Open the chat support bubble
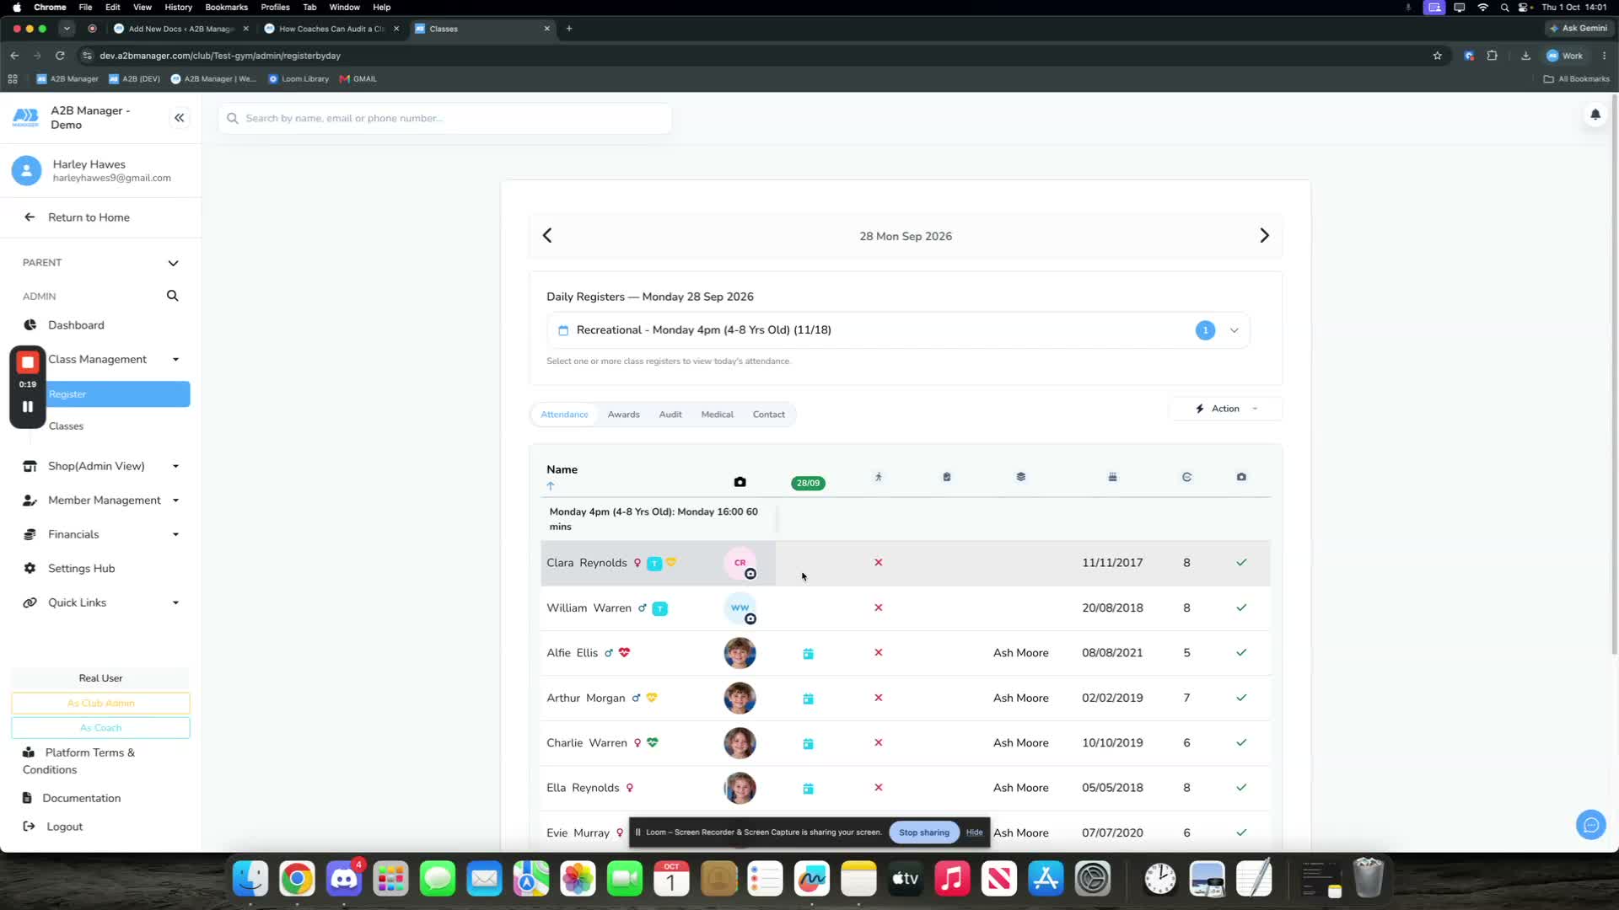 coord(1590,825)
